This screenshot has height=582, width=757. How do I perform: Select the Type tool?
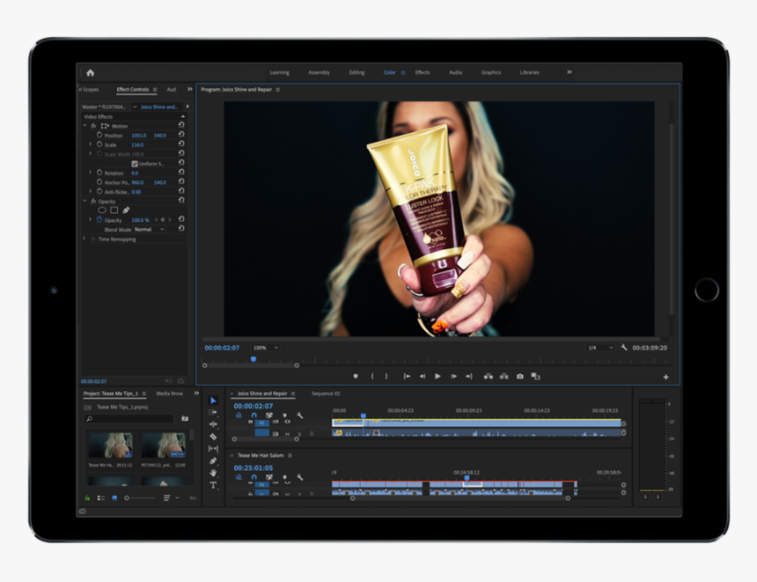click(x=213, y=485)
